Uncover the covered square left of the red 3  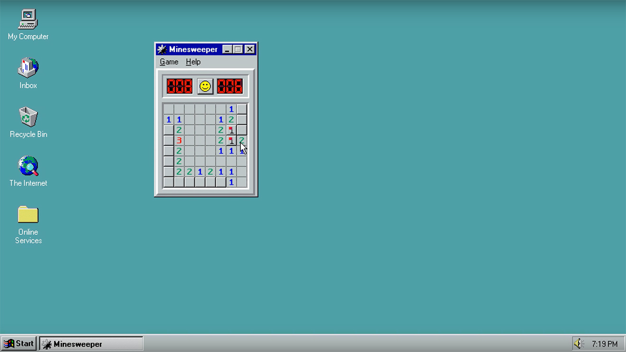168,140
